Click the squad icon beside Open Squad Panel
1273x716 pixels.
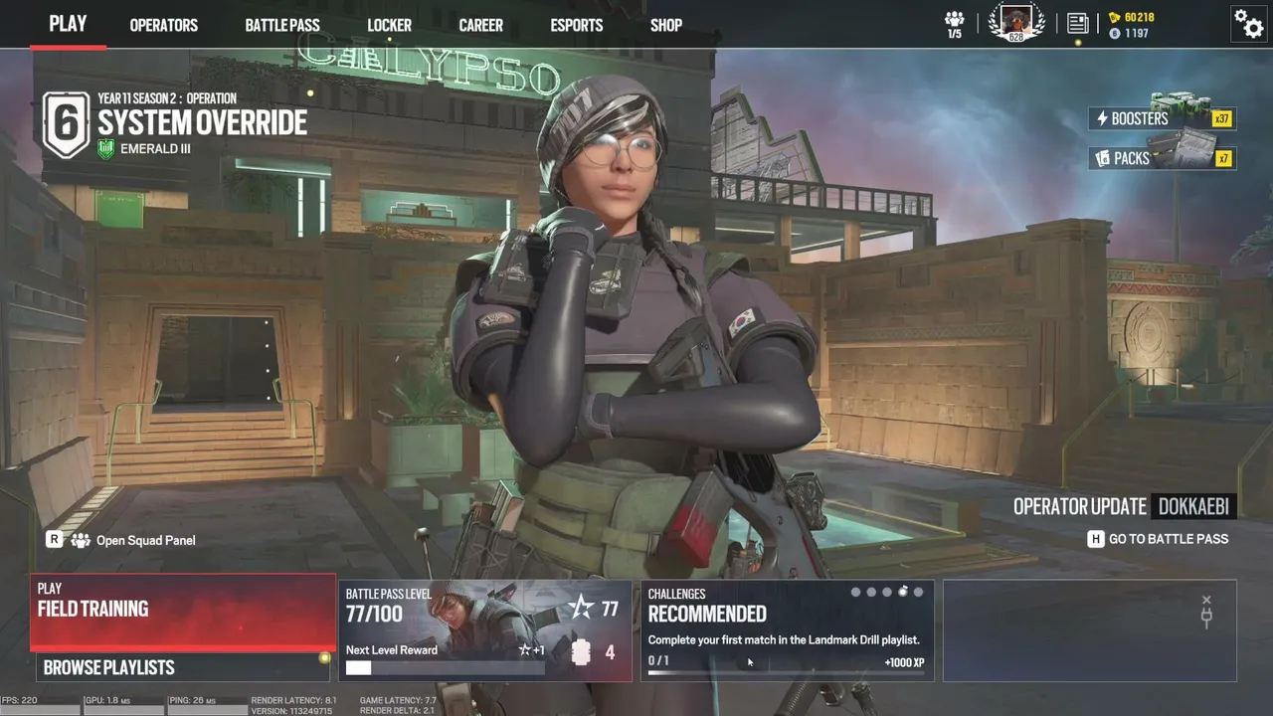point(80,540)
